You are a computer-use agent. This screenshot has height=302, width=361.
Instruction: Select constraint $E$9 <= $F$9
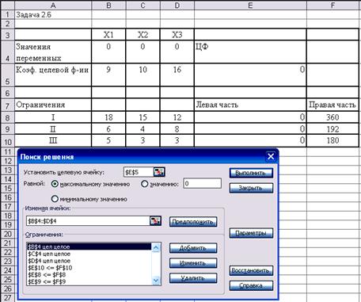[x=89, y=281]
